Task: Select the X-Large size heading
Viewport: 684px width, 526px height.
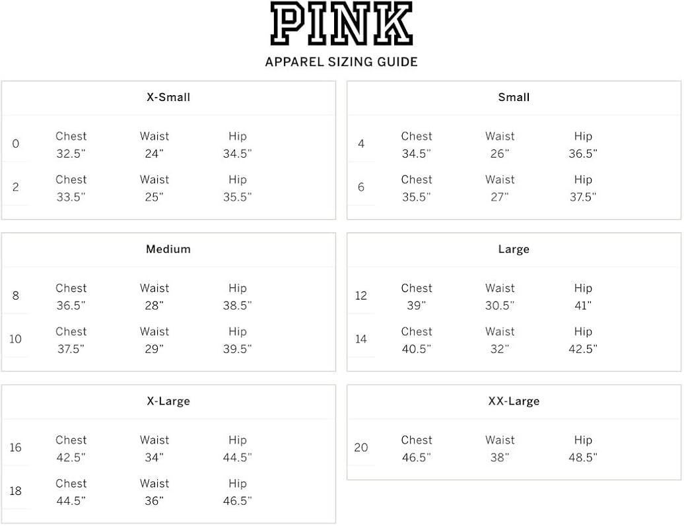Action: pyautogui.click(x=168, y=401)
